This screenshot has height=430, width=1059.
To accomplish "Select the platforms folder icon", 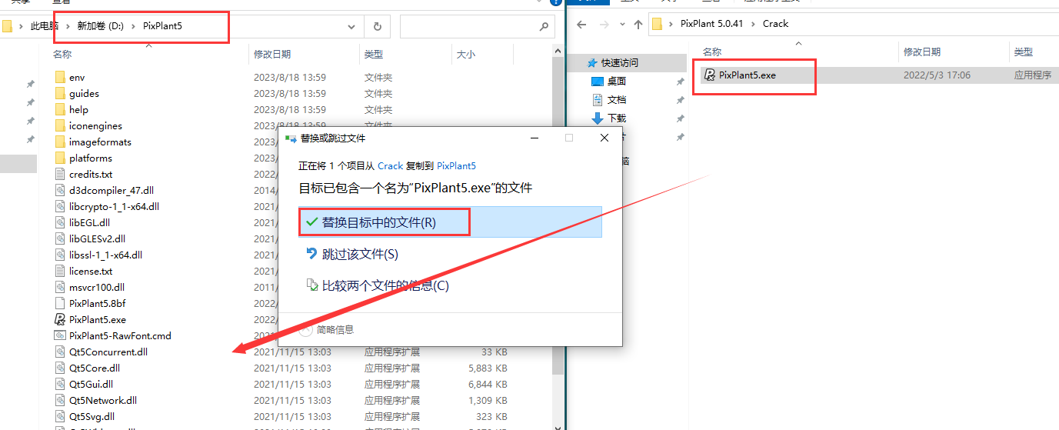I will coord(60,158).
